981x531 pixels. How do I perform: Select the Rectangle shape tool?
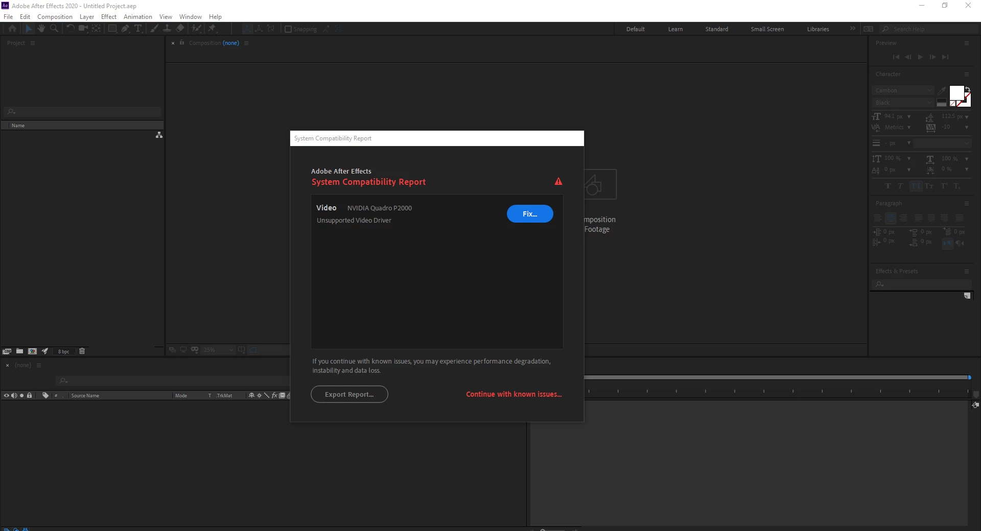click(x=112, y=29)
